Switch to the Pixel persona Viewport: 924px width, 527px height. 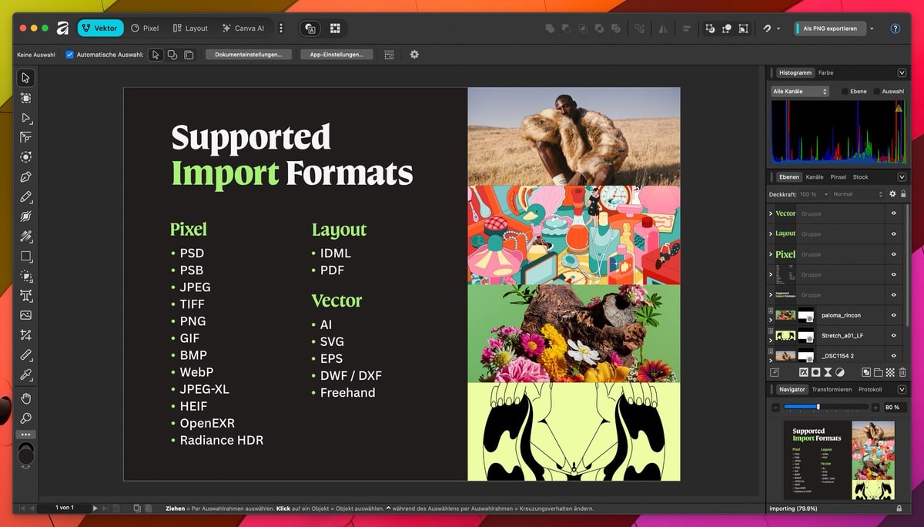pyautogui.click(x=145, y=28)
